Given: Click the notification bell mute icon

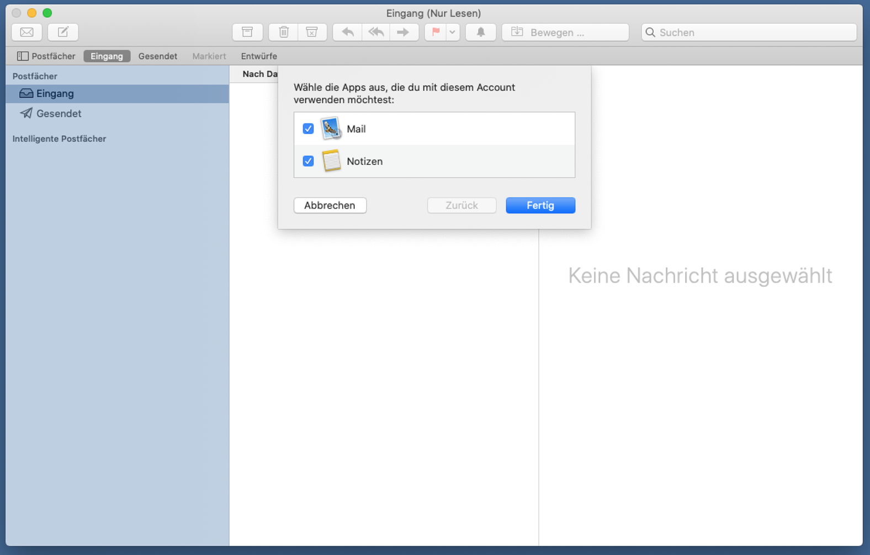Looking at the screenshot, I should (x=481, y=32).
